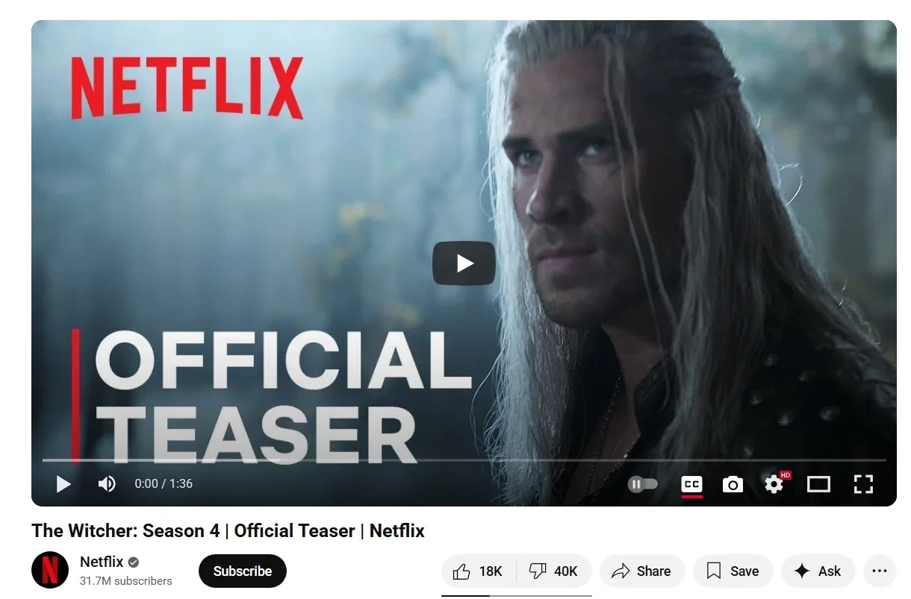Enter fullscreen mode
This screenshot has width=911, height=599.
(x=863, y=484)
